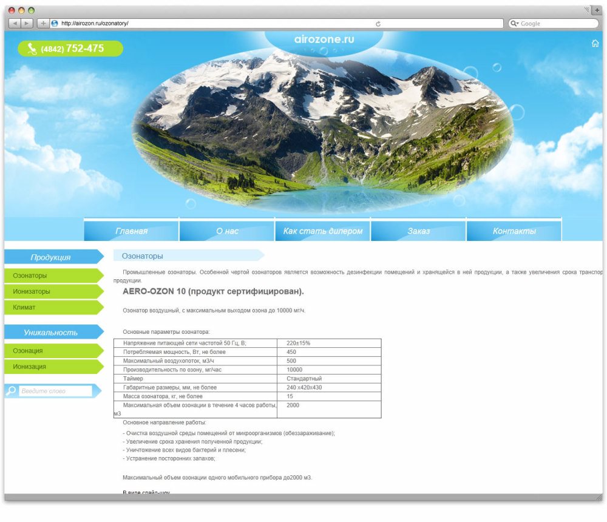Image resolution: width=607 pixels, height=522 pixels.
Task: Click the plus add-bookmark button beside address bar
Action: click(x=43, y=23)
